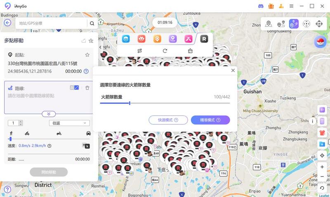Viewport: 330px width, 197px height.
Task: Choose the car speed icon
Action: pos(88,133)
